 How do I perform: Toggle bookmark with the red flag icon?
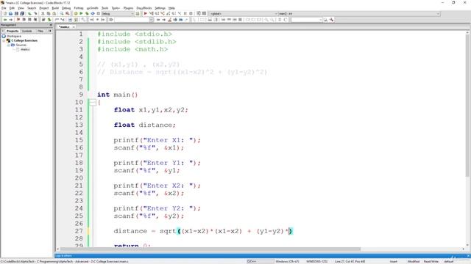(18, 20)
